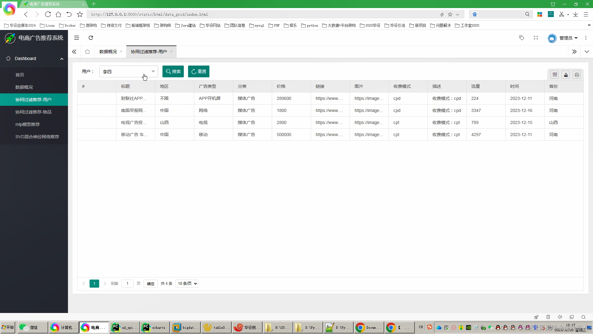Click the sidebar collapse menu icon
Viewport: 593px width, 334px height.
pyautogui.click(x=77, y=38)
